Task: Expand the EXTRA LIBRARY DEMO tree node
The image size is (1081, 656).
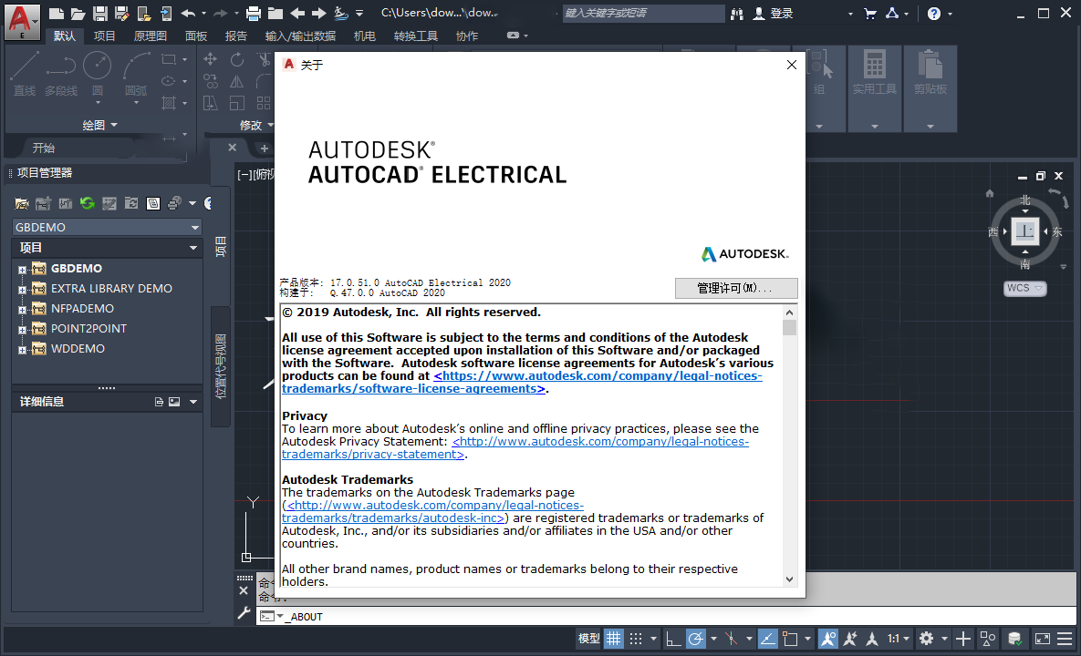Action: (22, 289)
